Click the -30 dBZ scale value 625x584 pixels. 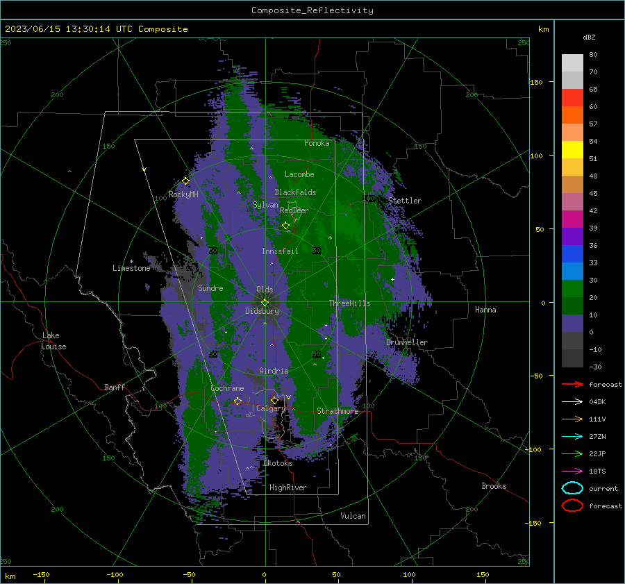(x=595, y=367)
